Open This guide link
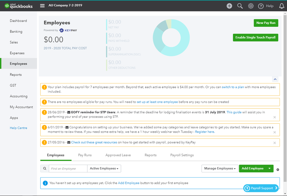 234,112
